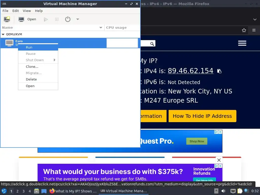Image resolution: width=260 pixels, height=195 pixels.
Task: Expand the Shut Down submenu
Action: pos(38,60)
